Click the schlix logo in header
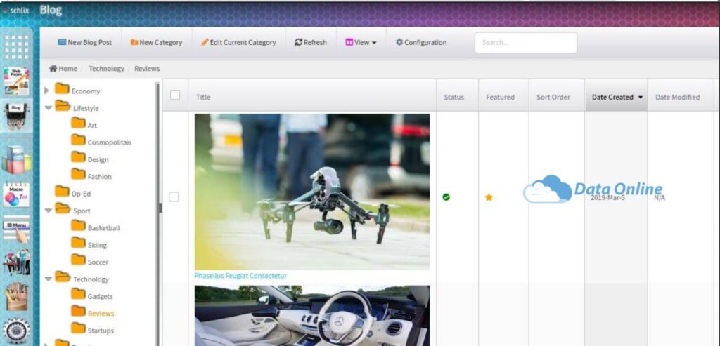The width and height of the screenshot is (720, 346). pyautogui.click(x=15, y=10)
